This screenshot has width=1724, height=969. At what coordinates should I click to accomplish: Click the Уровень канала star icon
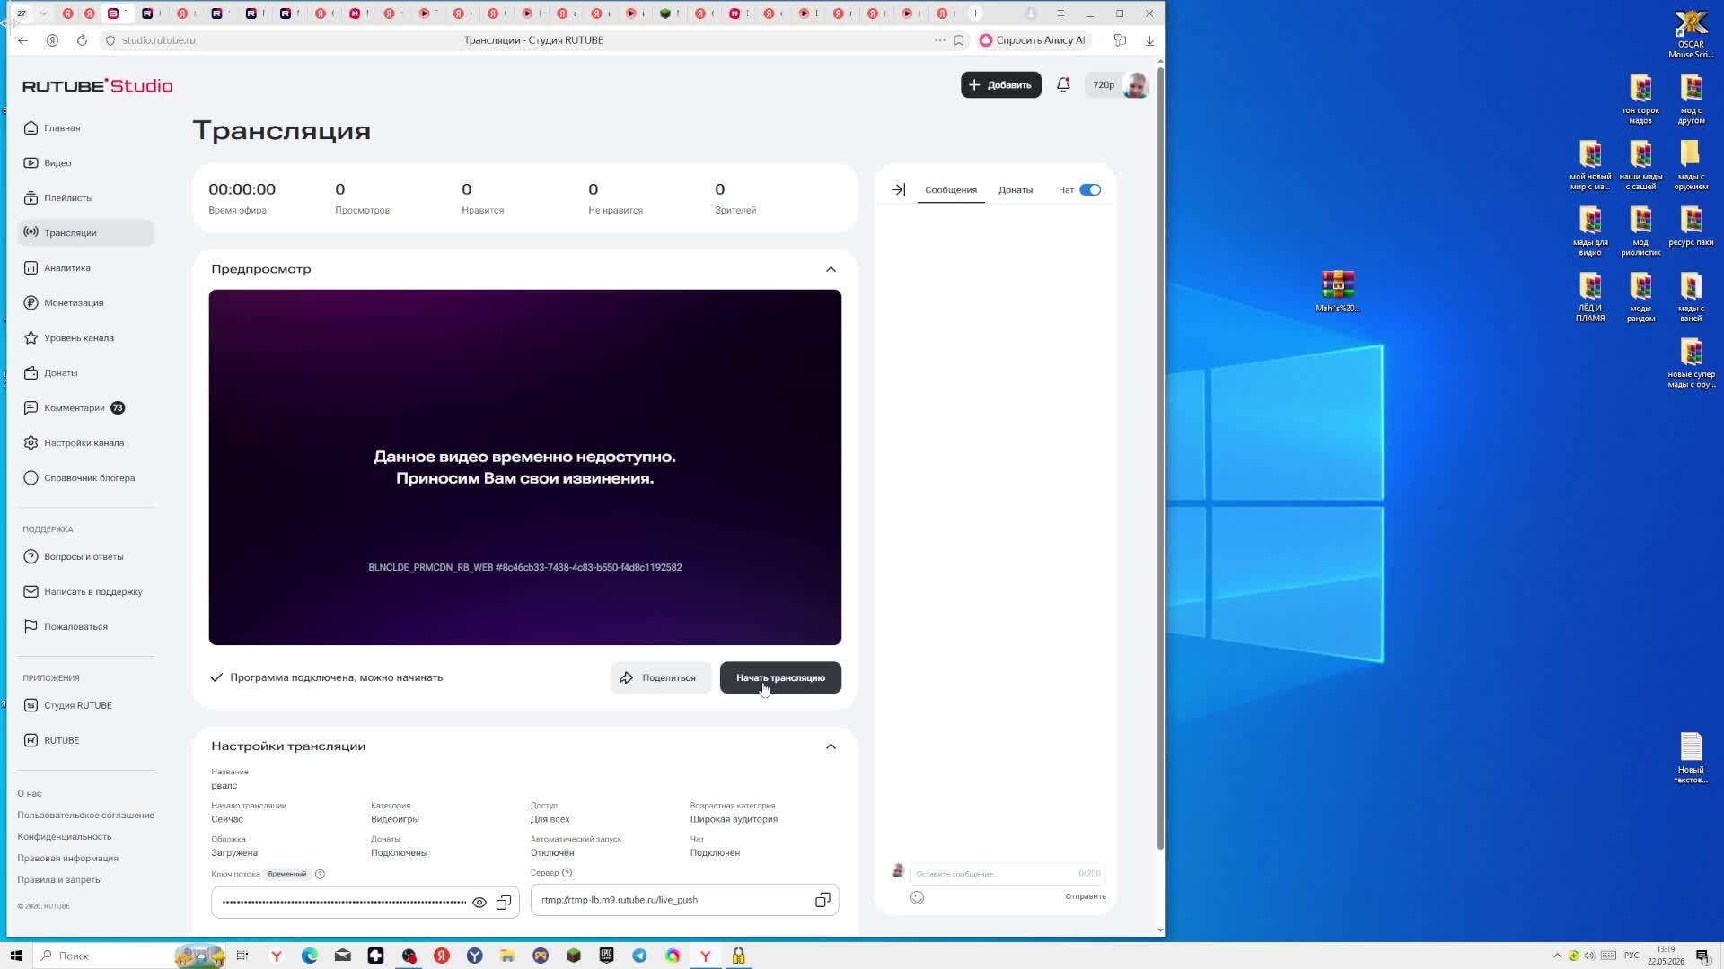[x=31, y=338]
